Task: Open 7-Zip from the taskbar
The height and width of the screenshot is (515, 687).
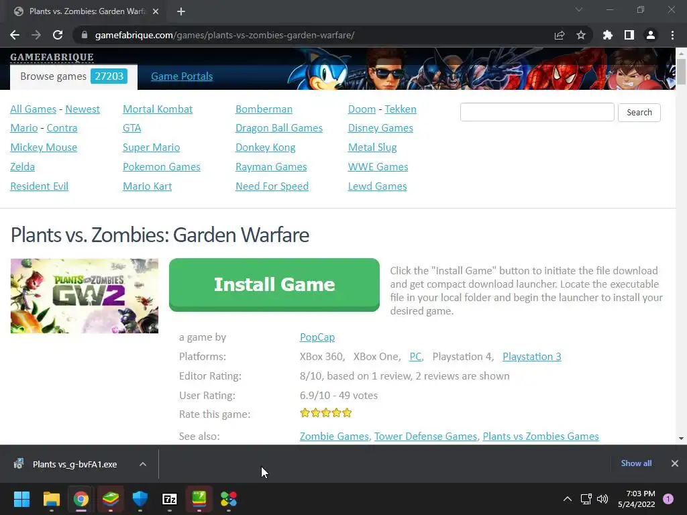Action: (170, 499)
